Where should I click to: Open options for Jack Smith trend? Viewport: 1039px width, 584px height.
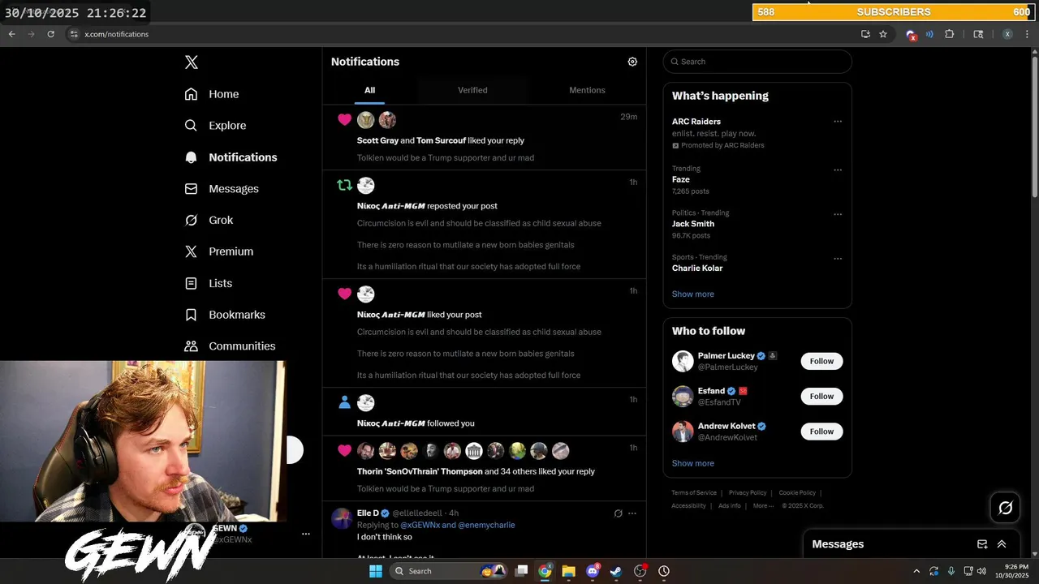(x=838, y=215)
